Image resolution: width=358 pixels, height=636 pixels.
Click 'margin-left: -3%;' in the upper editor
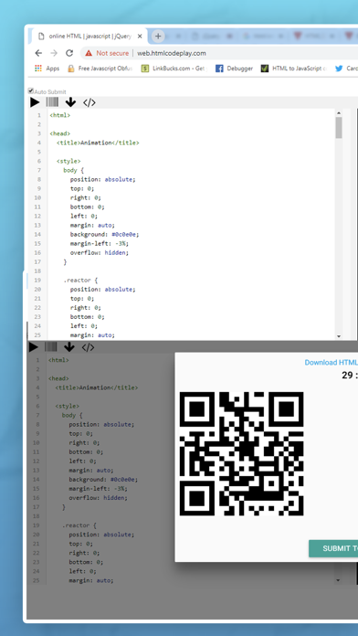tap(100, 243)
